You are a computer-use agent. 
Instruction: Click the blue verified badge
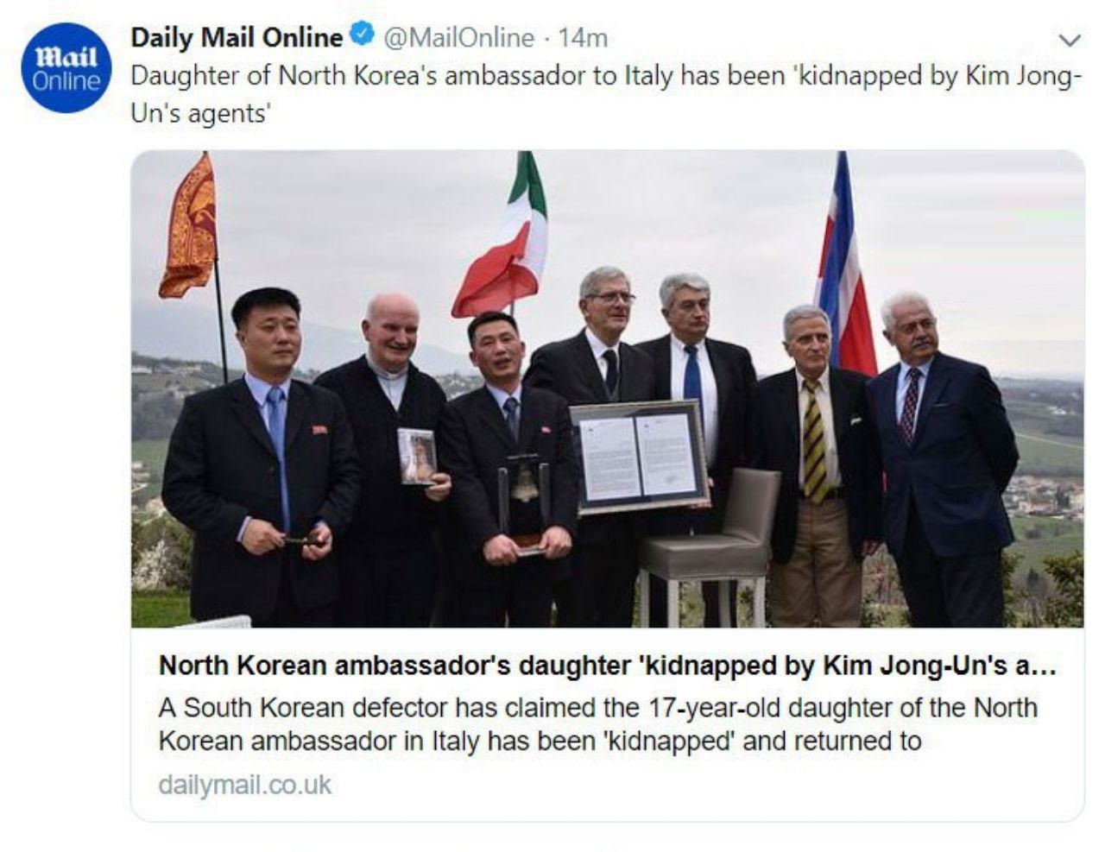pos(362,36)
